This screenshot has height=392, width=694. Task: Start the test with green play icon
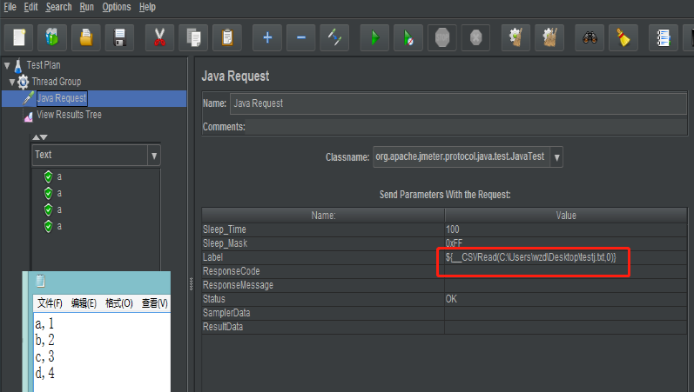(375, 37)
